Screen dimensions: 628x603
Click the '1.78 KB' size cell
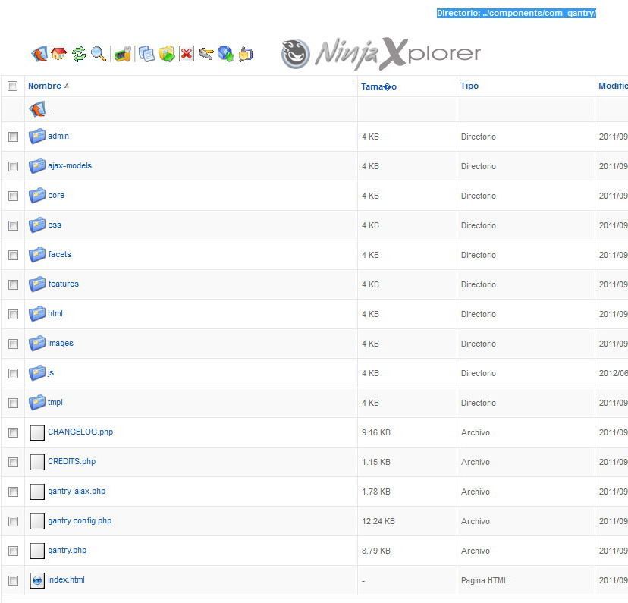[375, 492]
